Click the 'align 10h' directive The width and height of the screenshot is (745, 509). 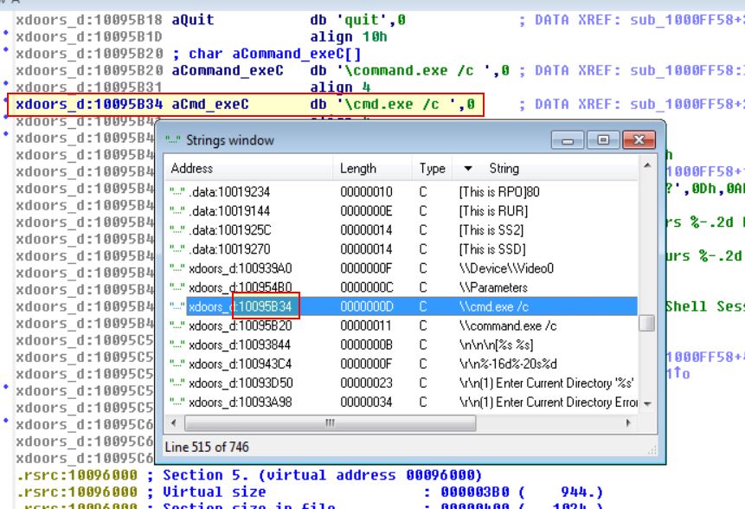[349, 36]
